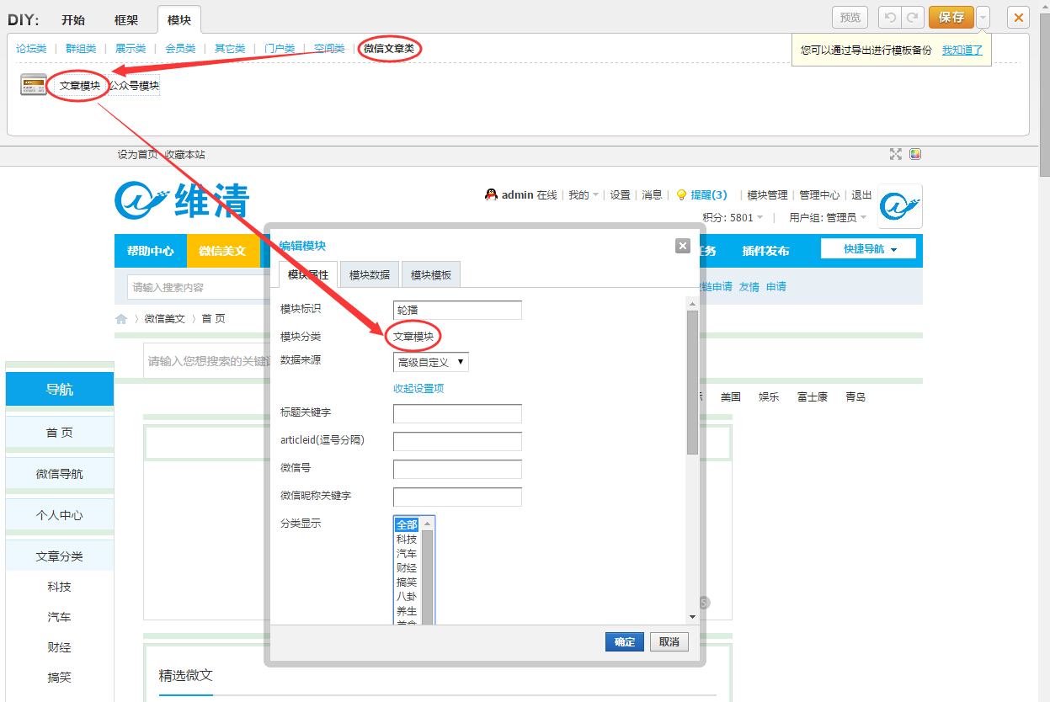Confirm with the 确定 button
Screen dimensions: 1050x702
[x=625, y=641]
